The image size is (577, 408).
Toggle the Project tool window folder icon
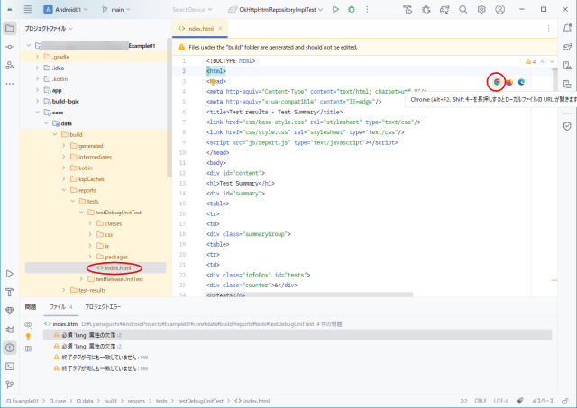(10, 28)
